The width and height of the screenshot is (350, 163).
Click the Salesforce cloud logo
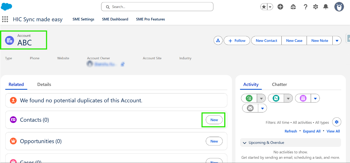click(x=6, y=6)
